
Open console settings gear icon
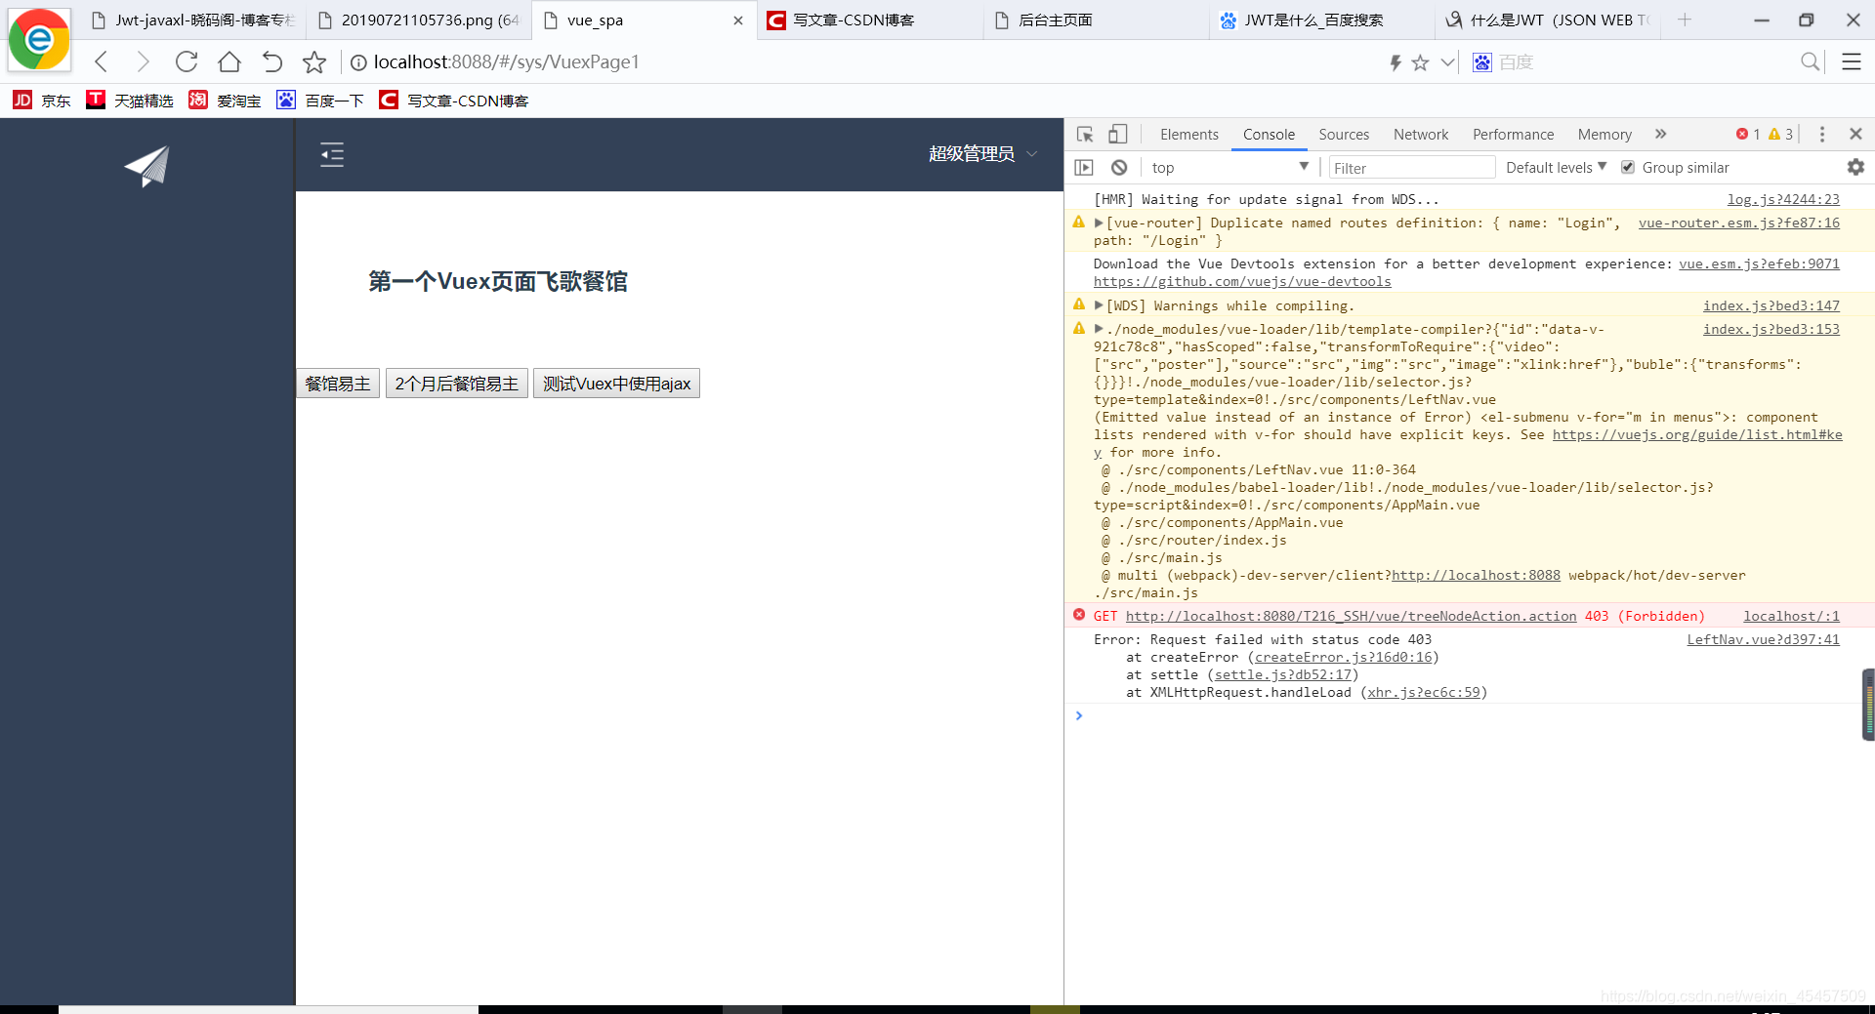click(1855, 167)
